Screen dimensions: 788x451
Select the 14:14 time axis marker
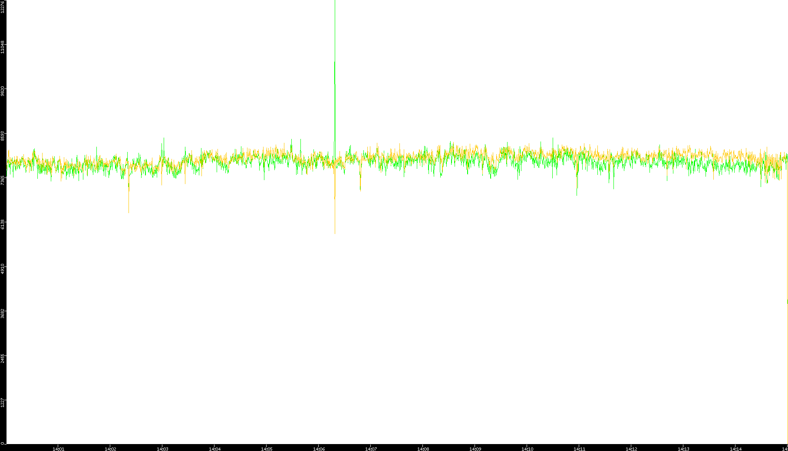735,448
